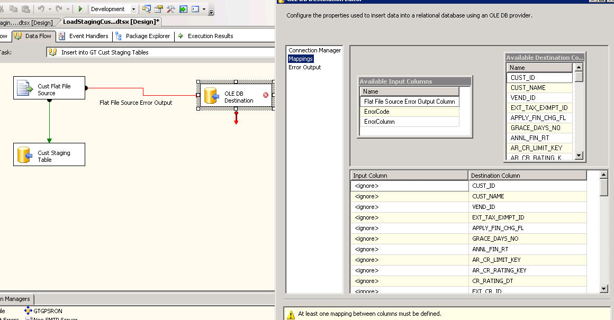Click the mapping grid scrollbar up arrow

pos(603,175)
